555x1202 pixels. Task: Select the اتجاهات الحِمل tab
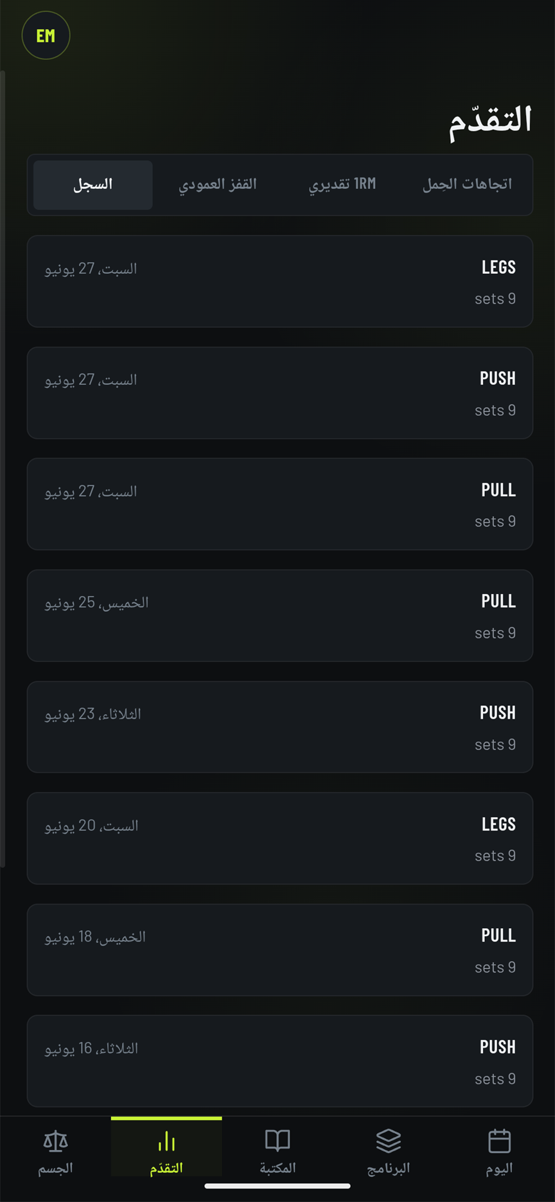[x=467, y=184]
